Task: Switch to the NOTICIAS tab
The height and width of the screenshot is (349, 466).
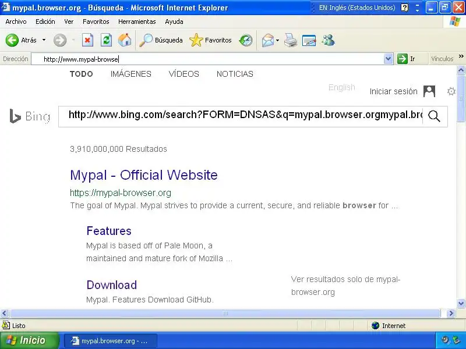Action: coord(235,74)
